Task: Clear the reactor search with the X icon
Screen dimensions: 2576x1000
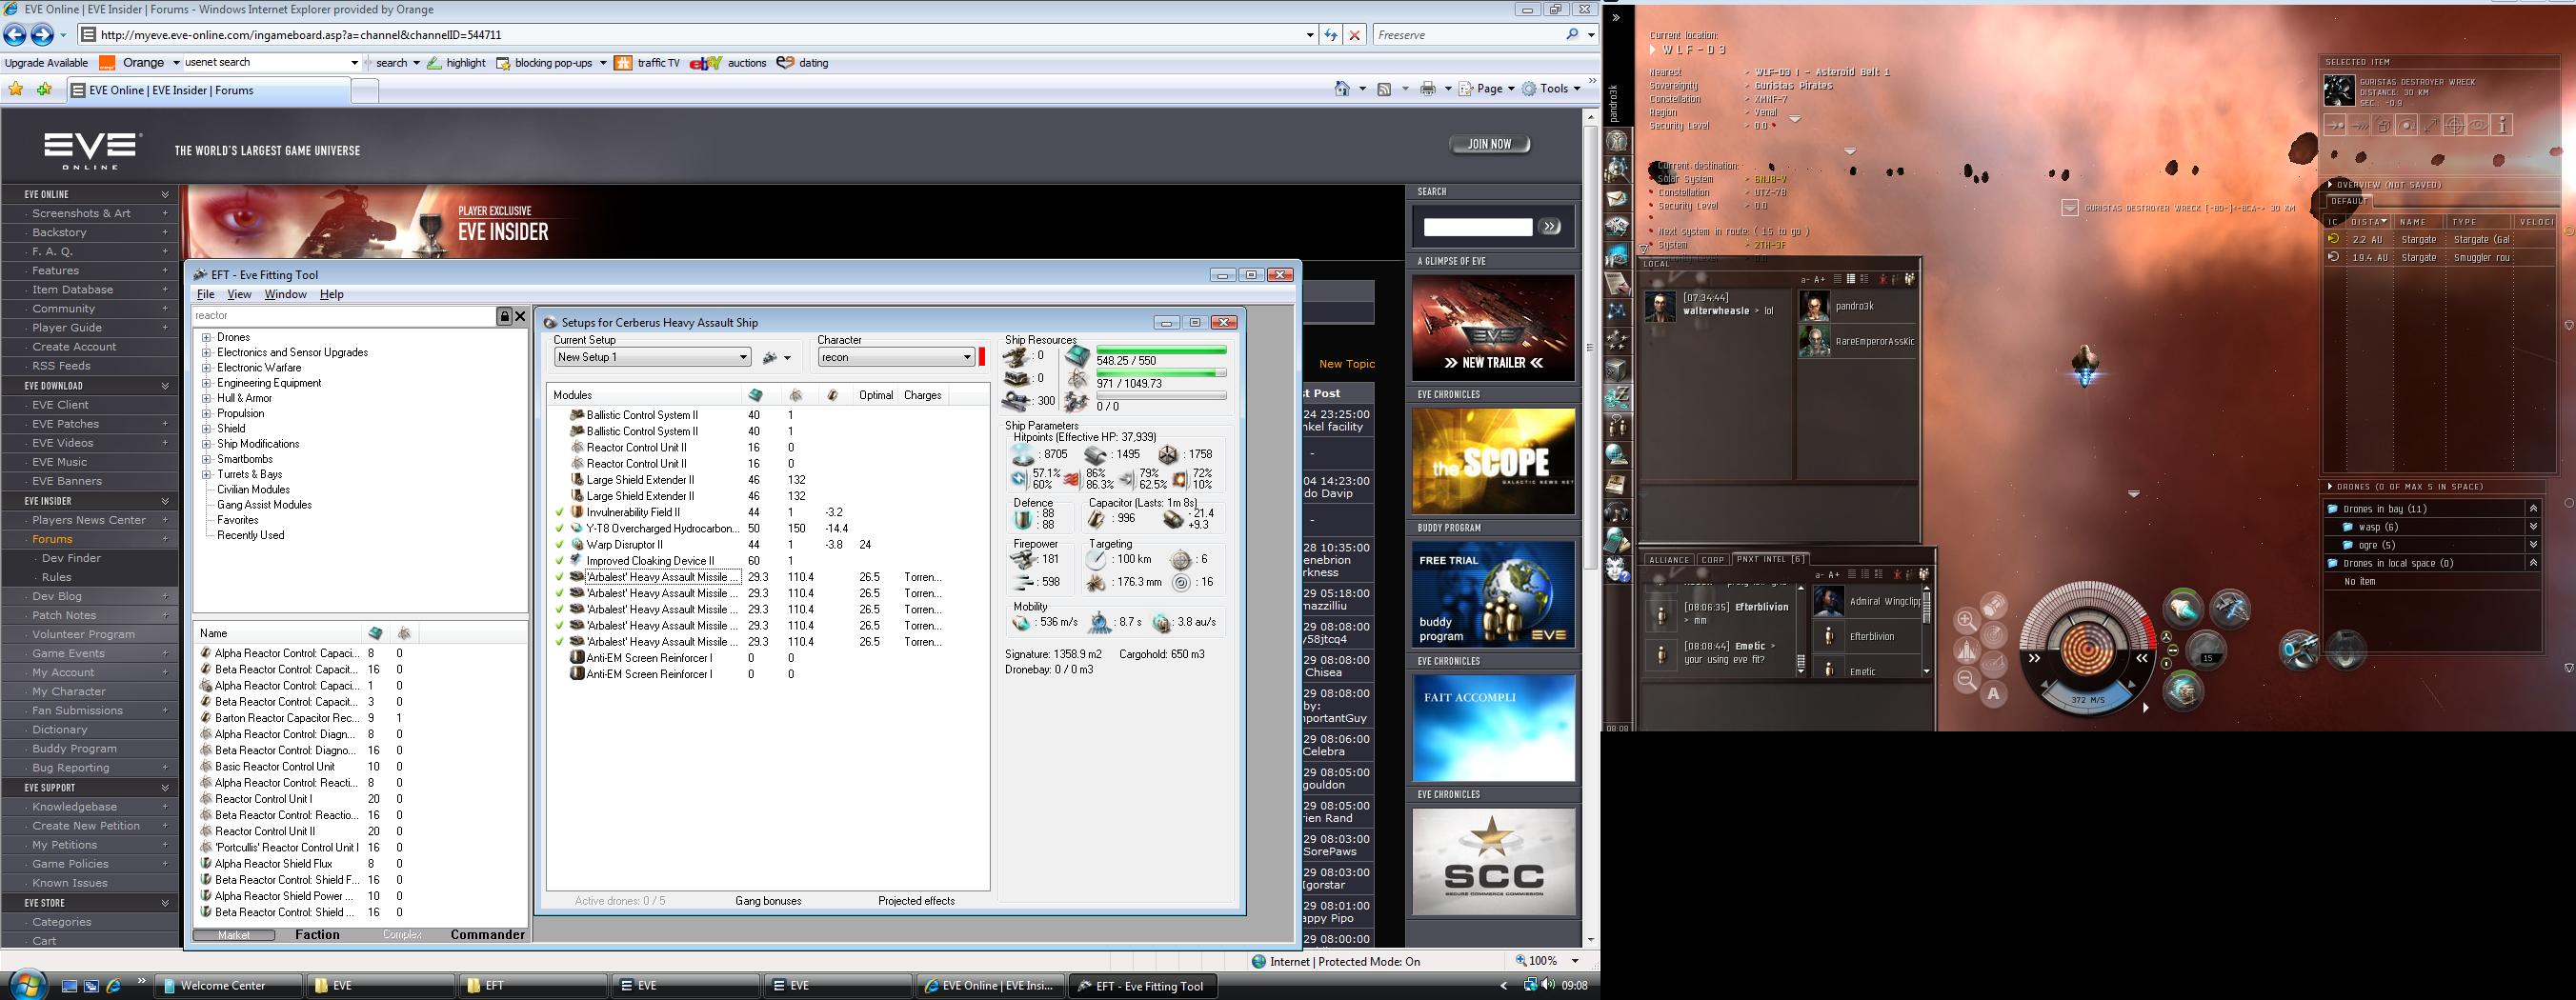Action: [520, 316]
